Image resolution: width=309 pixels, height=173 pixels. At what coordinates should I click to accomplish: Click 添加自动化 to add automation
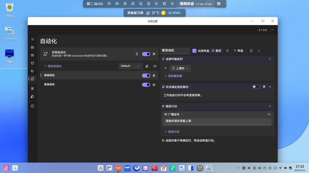point(53,66)
